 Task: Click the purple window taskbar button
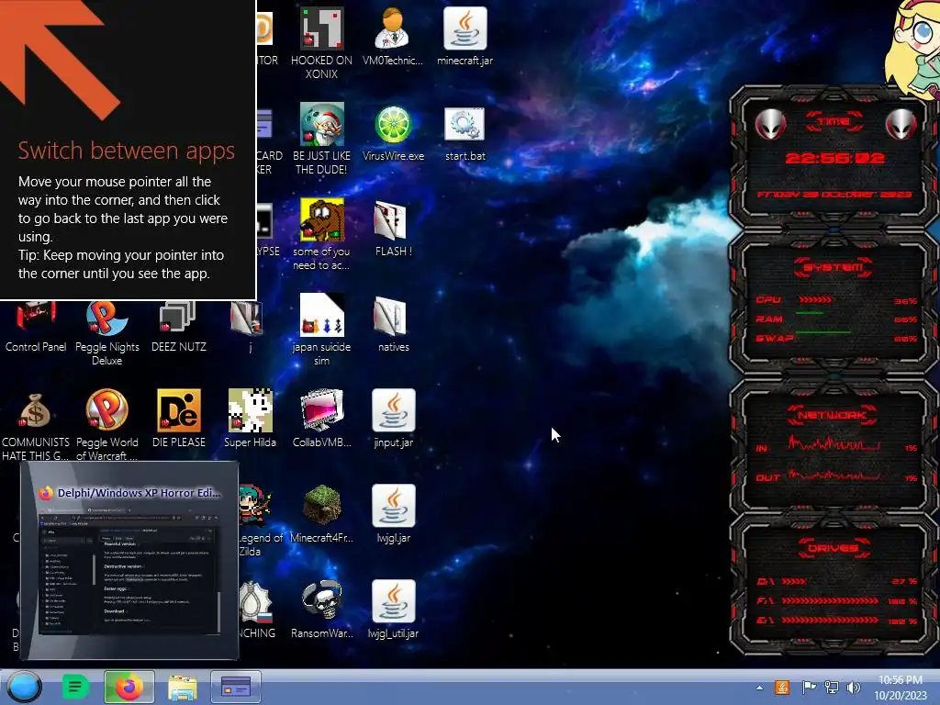click(236, 687)
